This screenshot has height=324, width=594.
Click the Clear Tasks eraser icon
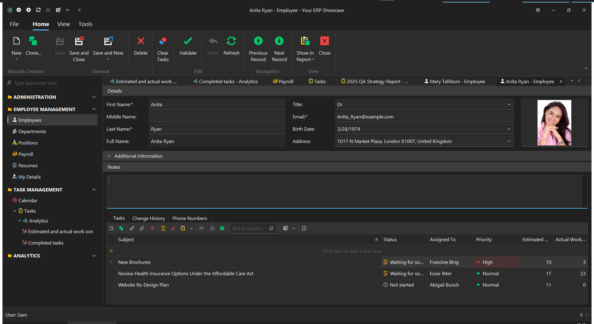tap(163, 41)
